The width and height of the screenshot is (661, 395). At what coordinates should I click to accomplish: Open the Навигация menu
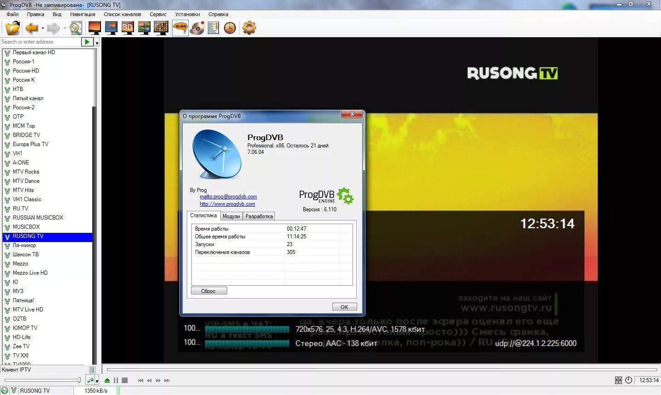83,14
